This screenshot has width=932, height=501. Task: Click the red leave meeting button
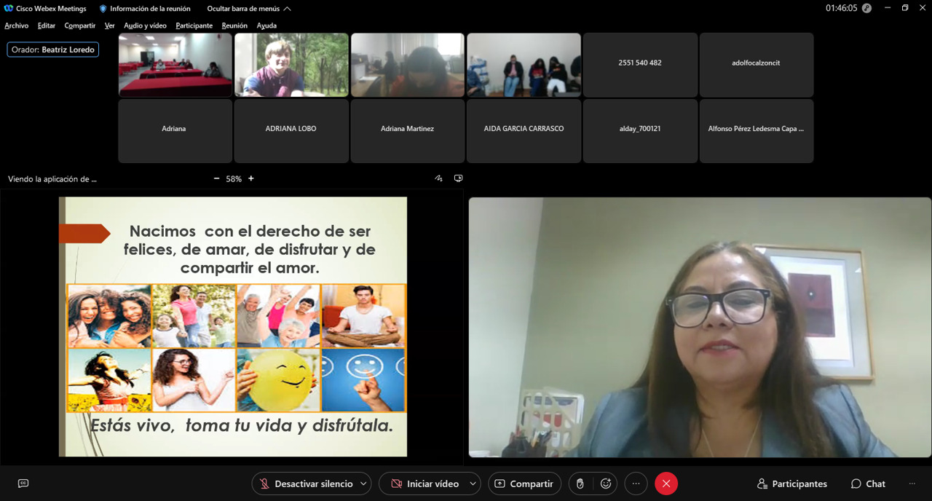pyautogui.click(x=666, y=484)
